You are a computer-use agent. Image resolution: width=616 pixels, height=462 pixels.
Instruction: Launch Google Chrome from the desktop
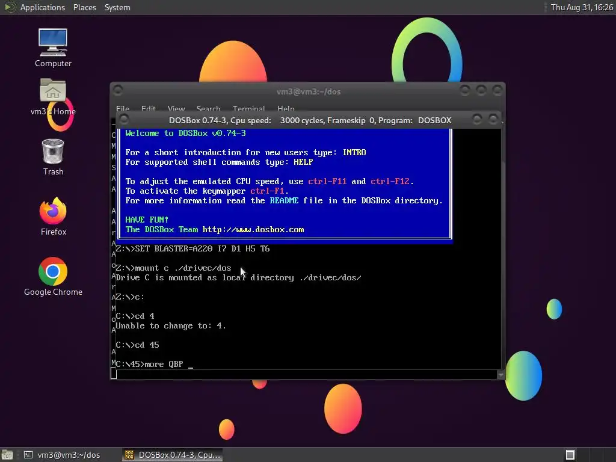point(53,277)
